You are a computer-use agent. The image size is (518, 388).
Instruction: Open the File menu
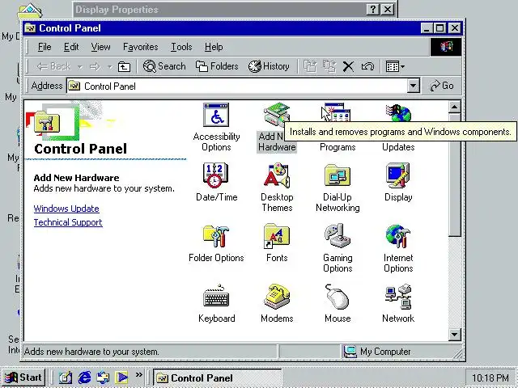[45, 47]
